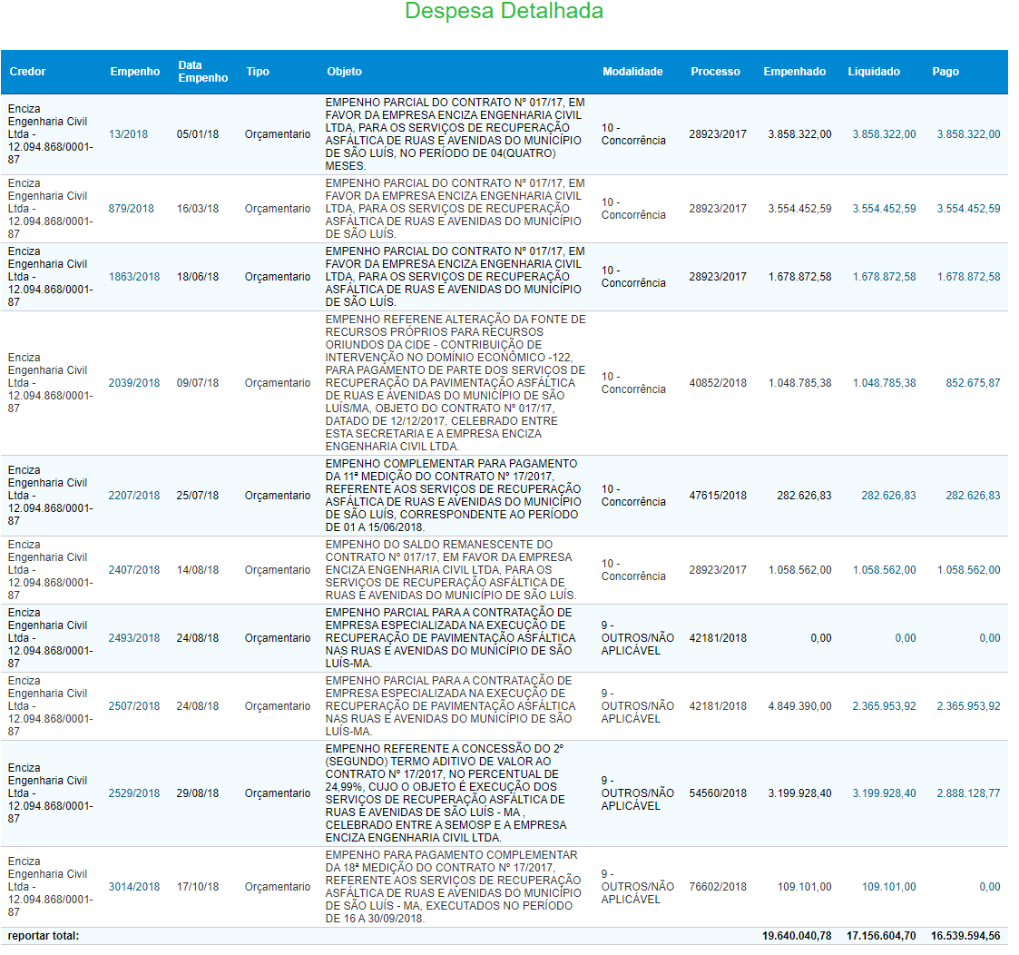
Task: Open empenho 3014/2018 link
Action: [133, 887]
